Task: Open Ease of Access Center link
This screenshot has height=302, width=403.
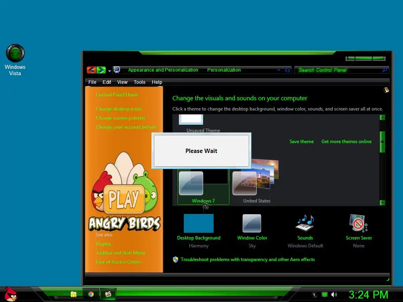Action: pyautogui.click(x=118, y=261)
